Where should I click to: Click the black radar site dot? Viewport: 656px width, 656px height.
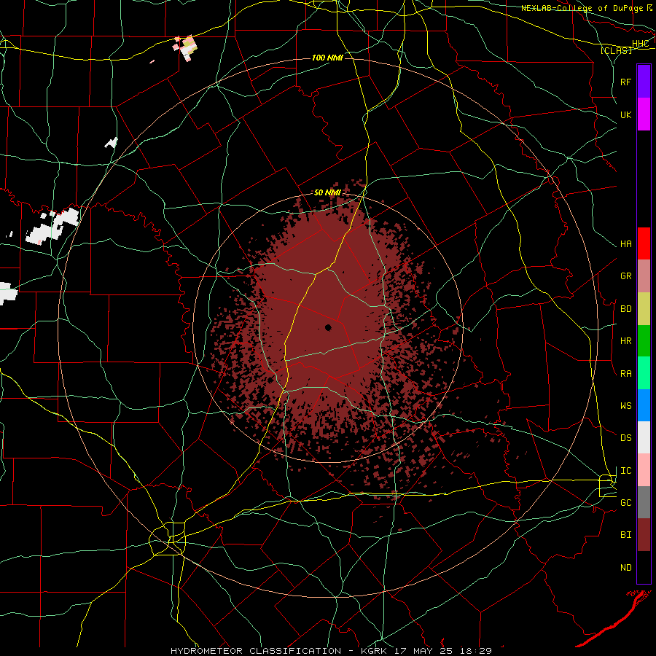(328, 327)
